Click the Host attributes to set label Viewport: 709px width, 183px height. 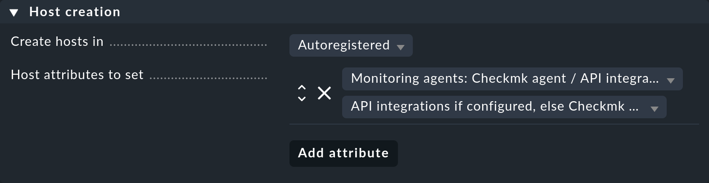pyautogui.click(x=77, y=75)
